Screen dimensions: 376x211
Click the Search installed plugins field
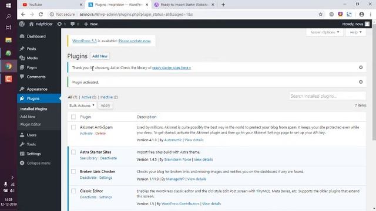[x=327, y=96]
